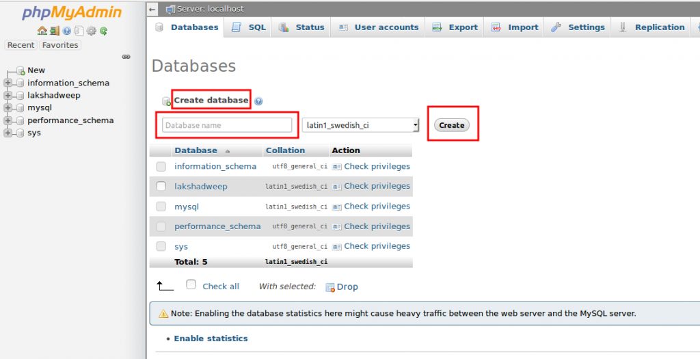
Task: Toggle the Check all checkbox
Action: coord(191,284)
